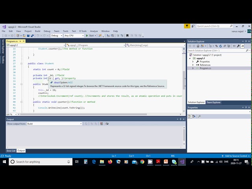Toggle auto-hide pin on Properties panel
Image resolution: width=252 pixels, height=189 pixels.
tap(246, 107)
